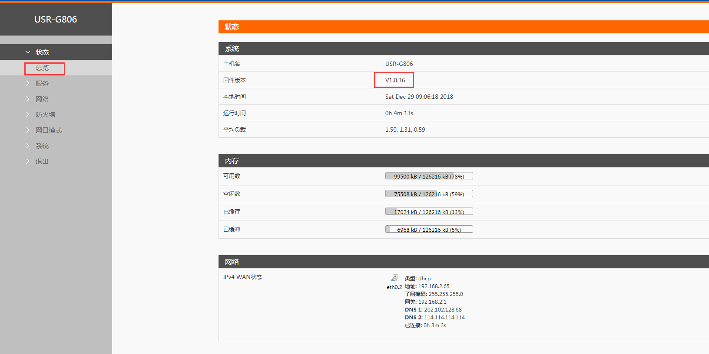Collapse the 状态 menu chevron arrow

(28, 52)
